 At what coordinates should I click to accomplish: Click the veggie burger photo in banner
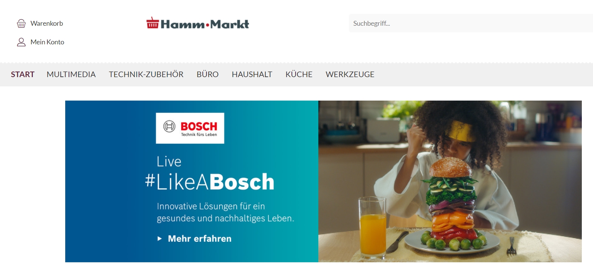pyautogui.click(x=450, y=181)
